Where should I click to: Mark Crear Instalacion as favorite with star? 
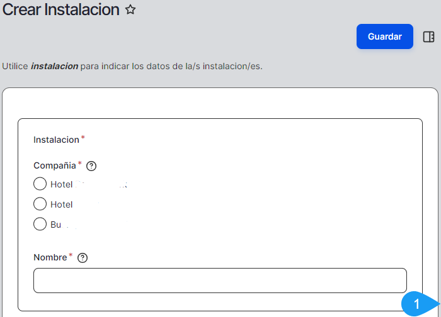coord(130,10)
